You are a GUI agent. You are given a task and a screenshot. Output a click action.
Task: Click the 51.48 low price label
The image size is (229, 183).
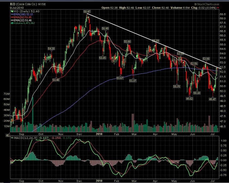point(56,80)
